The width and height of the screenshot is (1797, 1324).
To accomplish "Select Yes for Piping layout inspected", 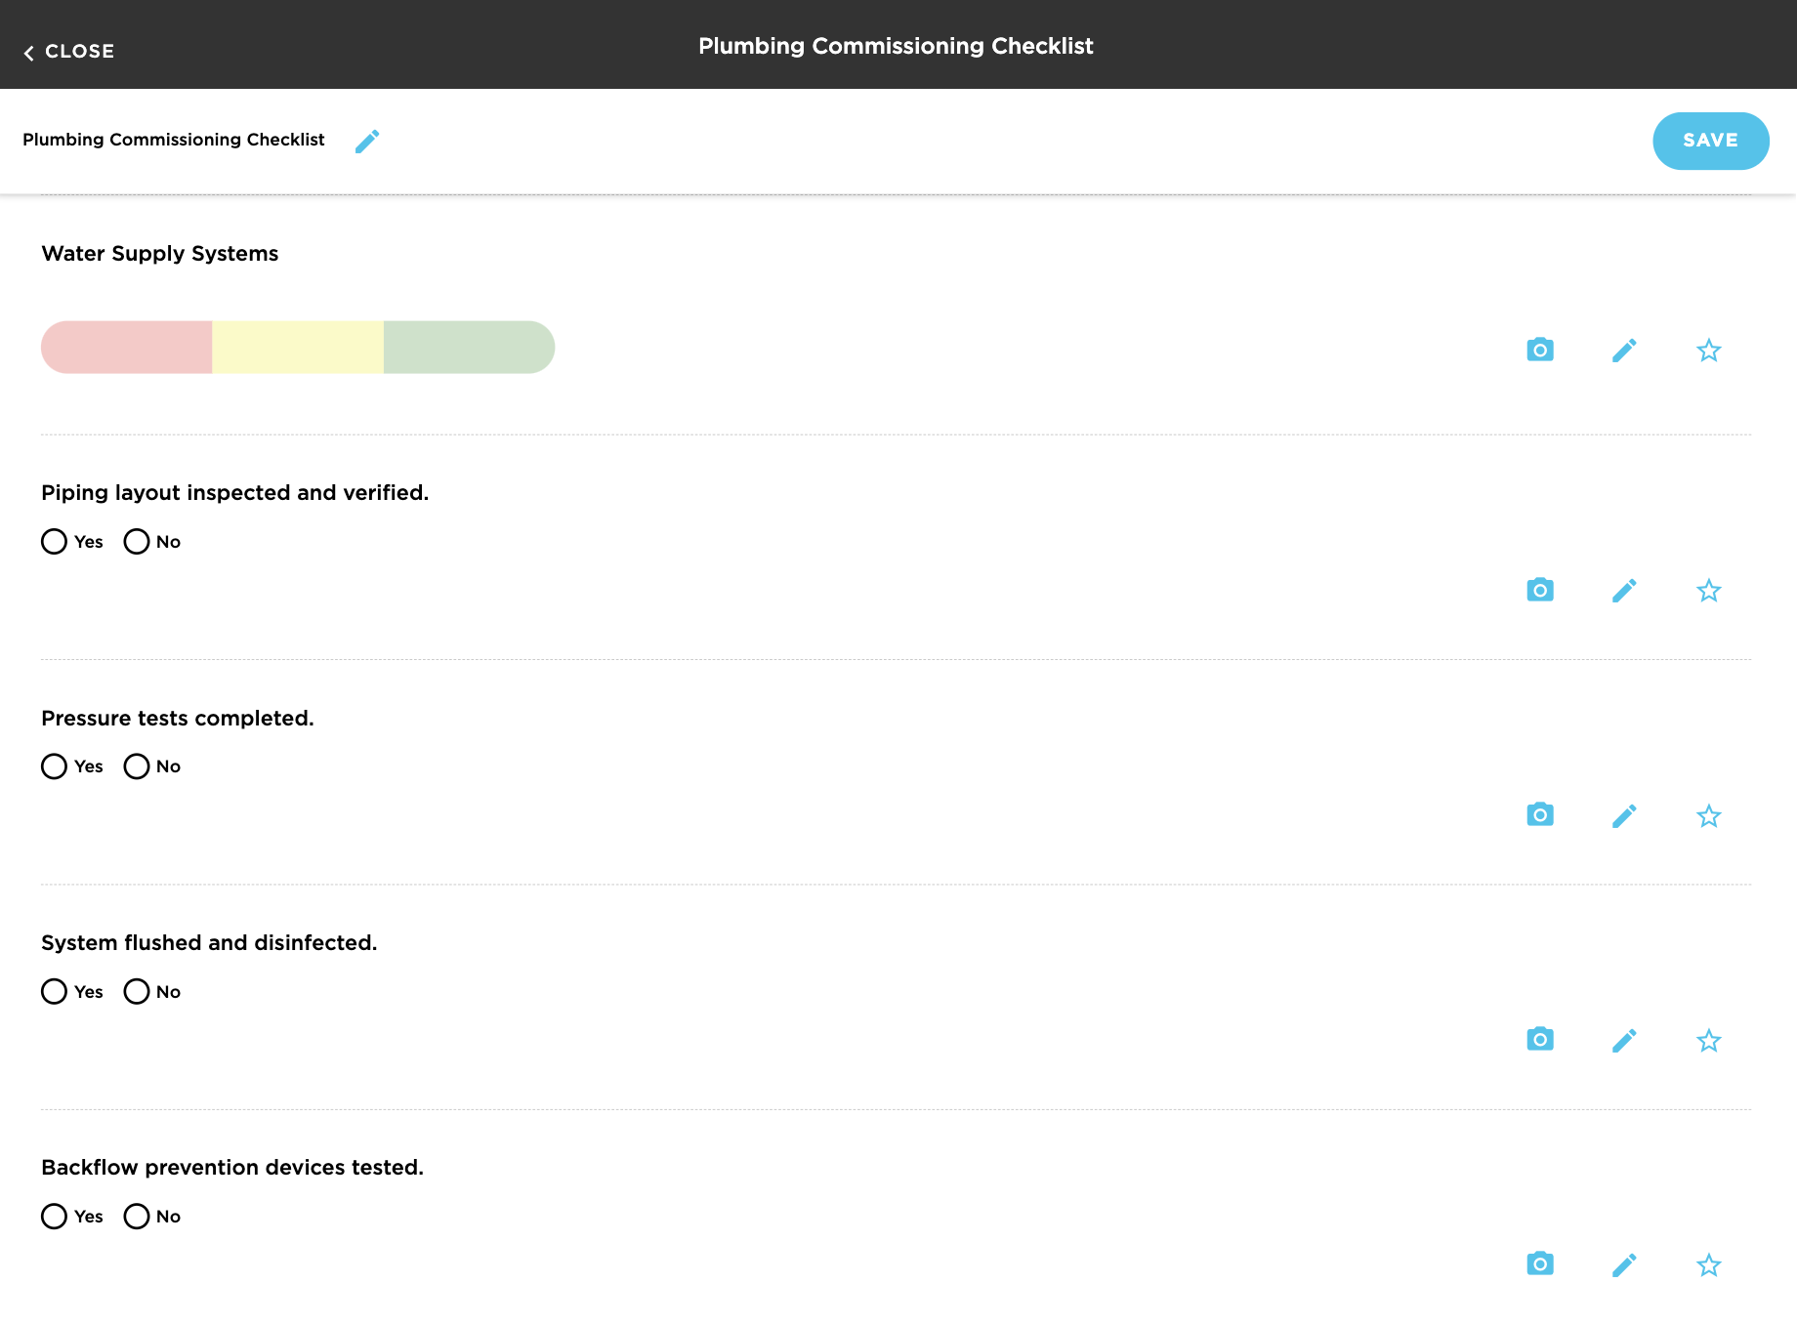I will [54, 541].
